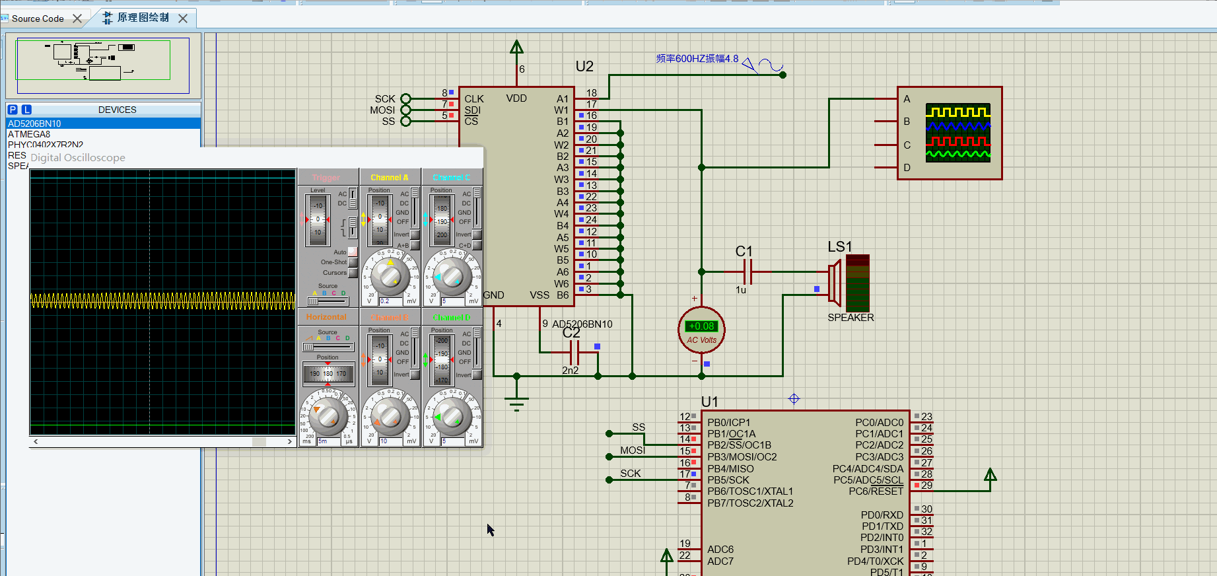Click the C1 capacitor component

point(748,271)
